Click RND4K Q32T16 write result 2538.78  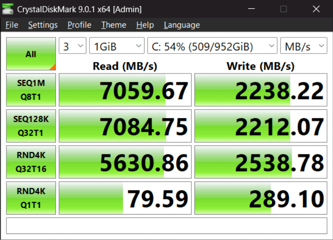[261, 162]
